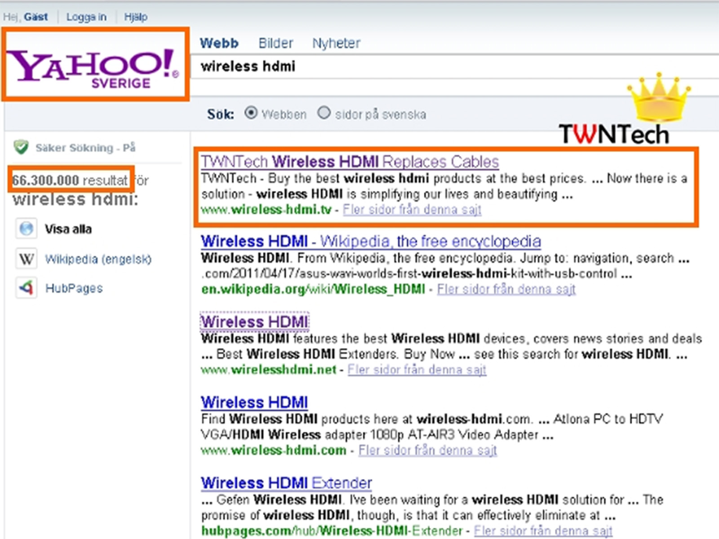Click the www.wirelesshdmi.net URL text

(x=268, y=370)
